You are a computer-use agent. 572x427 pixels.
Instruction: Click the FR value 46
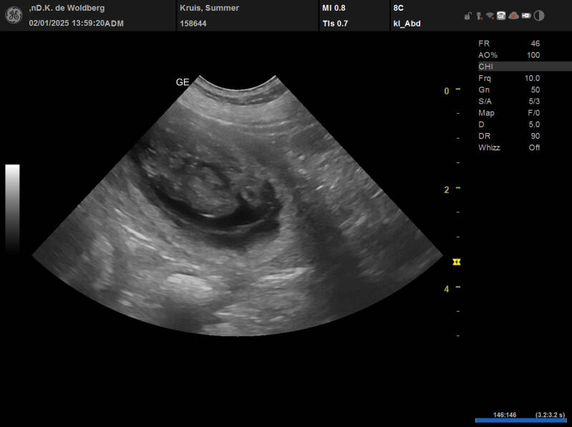(x=535, y=44)
